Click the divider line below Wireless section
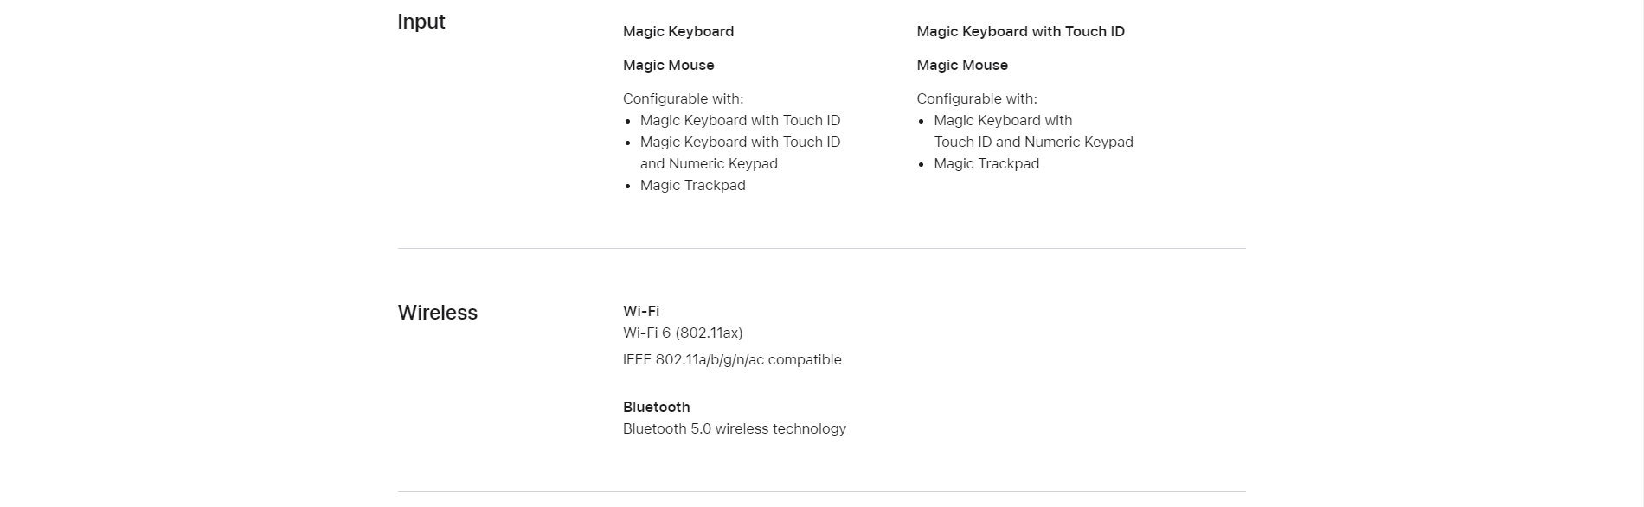Screen dimensions: 1644x507 pyautogui.click(x=821, y=491)
